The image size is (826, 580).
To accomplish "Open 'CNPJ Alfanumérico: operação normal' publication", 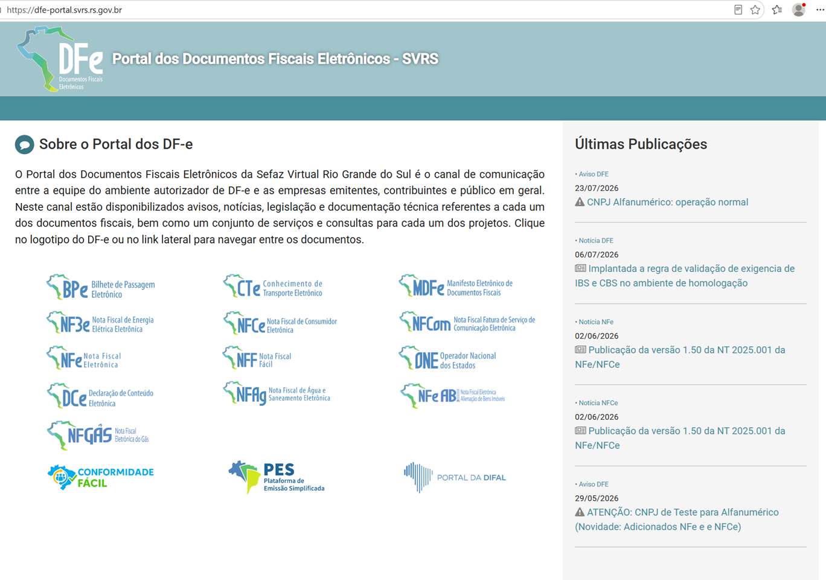I will pyautogui.click(x=667, y=202).
